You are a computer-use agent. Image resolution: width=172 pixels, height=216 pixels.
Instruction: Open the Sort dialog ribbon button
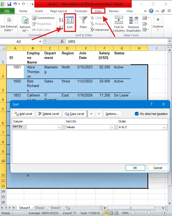tap(70, 23)
